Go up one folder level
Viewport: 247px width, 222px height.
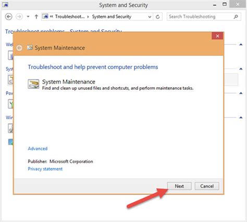click(36, 17)
